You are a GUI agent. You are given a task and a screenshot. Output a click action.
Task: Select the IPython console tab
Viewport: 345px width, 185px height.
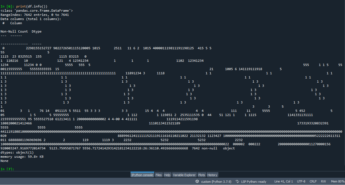[x=142, y=175]
